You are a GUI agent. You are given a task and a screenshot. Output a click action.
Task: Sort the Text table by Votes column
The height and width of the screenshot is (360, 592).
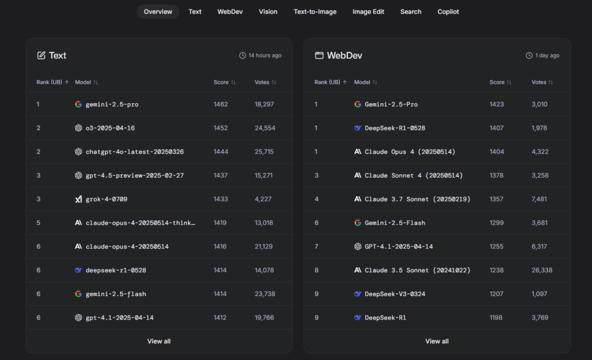265,82
